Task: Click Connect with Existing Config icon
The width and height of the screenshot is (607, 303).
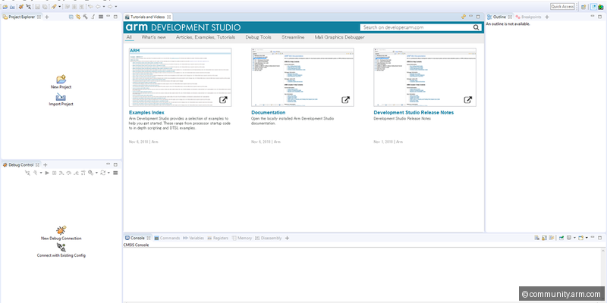Action: click(x=61, y=248)
